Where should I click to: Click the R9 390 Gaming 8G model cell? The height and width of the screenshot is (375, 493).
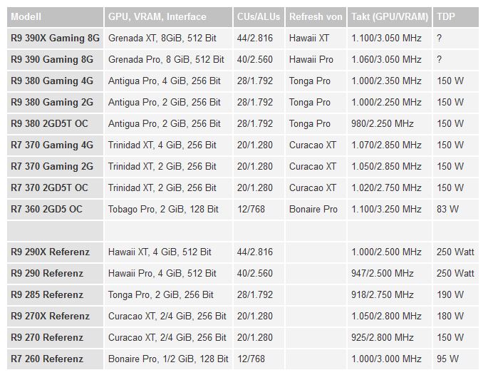click(x=56, y=59)
